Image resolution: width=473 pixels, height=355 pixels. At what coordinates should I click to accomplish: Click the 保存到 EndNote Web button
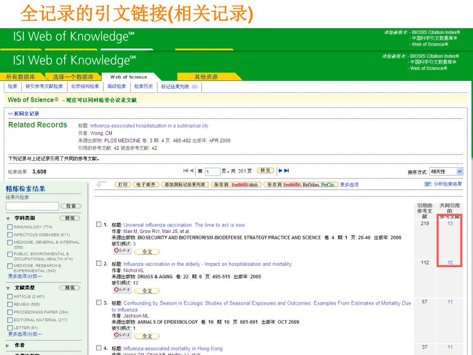(236, 184)
